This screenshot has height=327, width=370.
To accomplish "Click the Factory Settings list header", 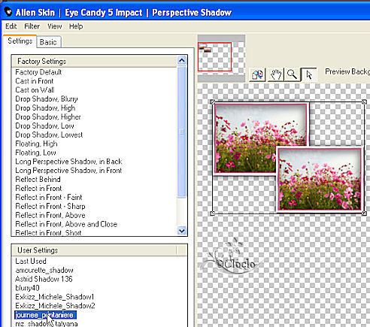I will [94, 62].
